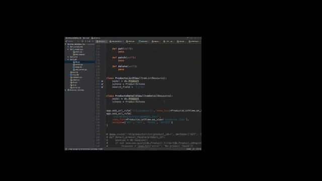This screenshot has height=181, width=322.
Task: Collapse the project root folder in the tree
Action: [65, 44]
